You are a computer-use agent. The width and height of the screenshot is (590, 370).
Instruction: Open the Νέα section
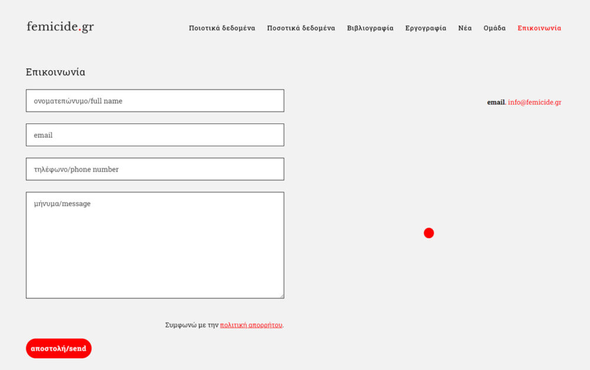[465, 28]
